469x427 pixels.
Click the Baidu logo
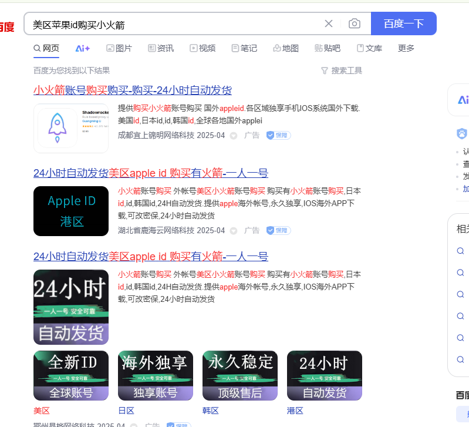click(7, 27)
